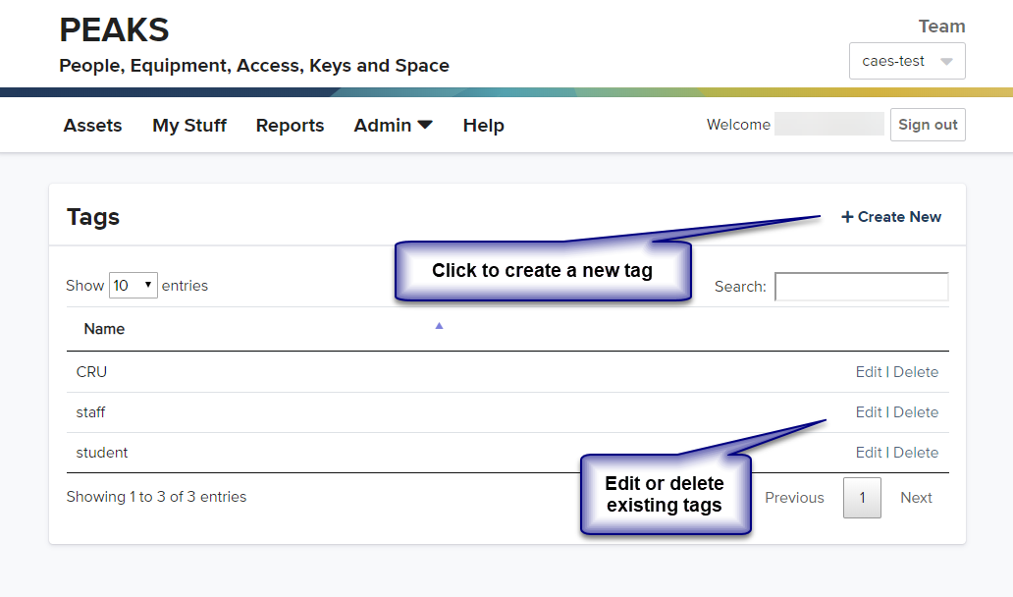
Task: Click the PEAKS logo title
Action: 114,30
